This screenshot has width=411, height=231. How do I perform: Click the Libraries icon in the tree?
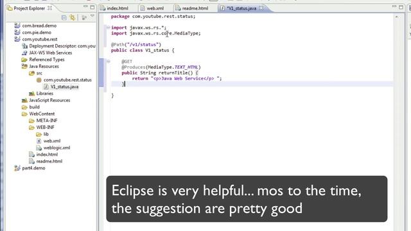click(31, 94)
